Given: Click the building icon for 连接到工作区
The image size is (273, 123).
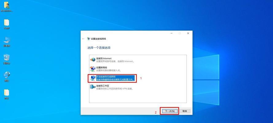Looking at the screenshot, I should [93, 87].
